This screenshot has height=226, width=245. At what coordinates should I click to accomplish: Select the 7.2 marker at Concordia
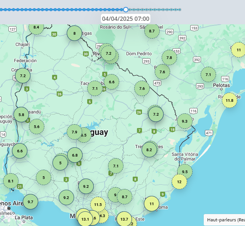[x=23, y=76]
